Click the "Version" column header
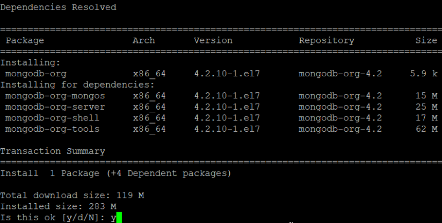The width and height of the screenshot is (442, 223). [213, 40]
